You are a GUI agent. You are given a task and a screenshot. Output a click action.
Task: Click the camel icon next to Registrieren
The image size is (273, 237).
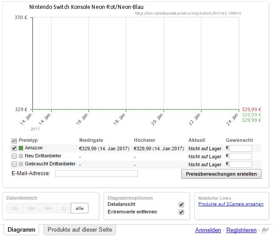(x=265, y=230)
